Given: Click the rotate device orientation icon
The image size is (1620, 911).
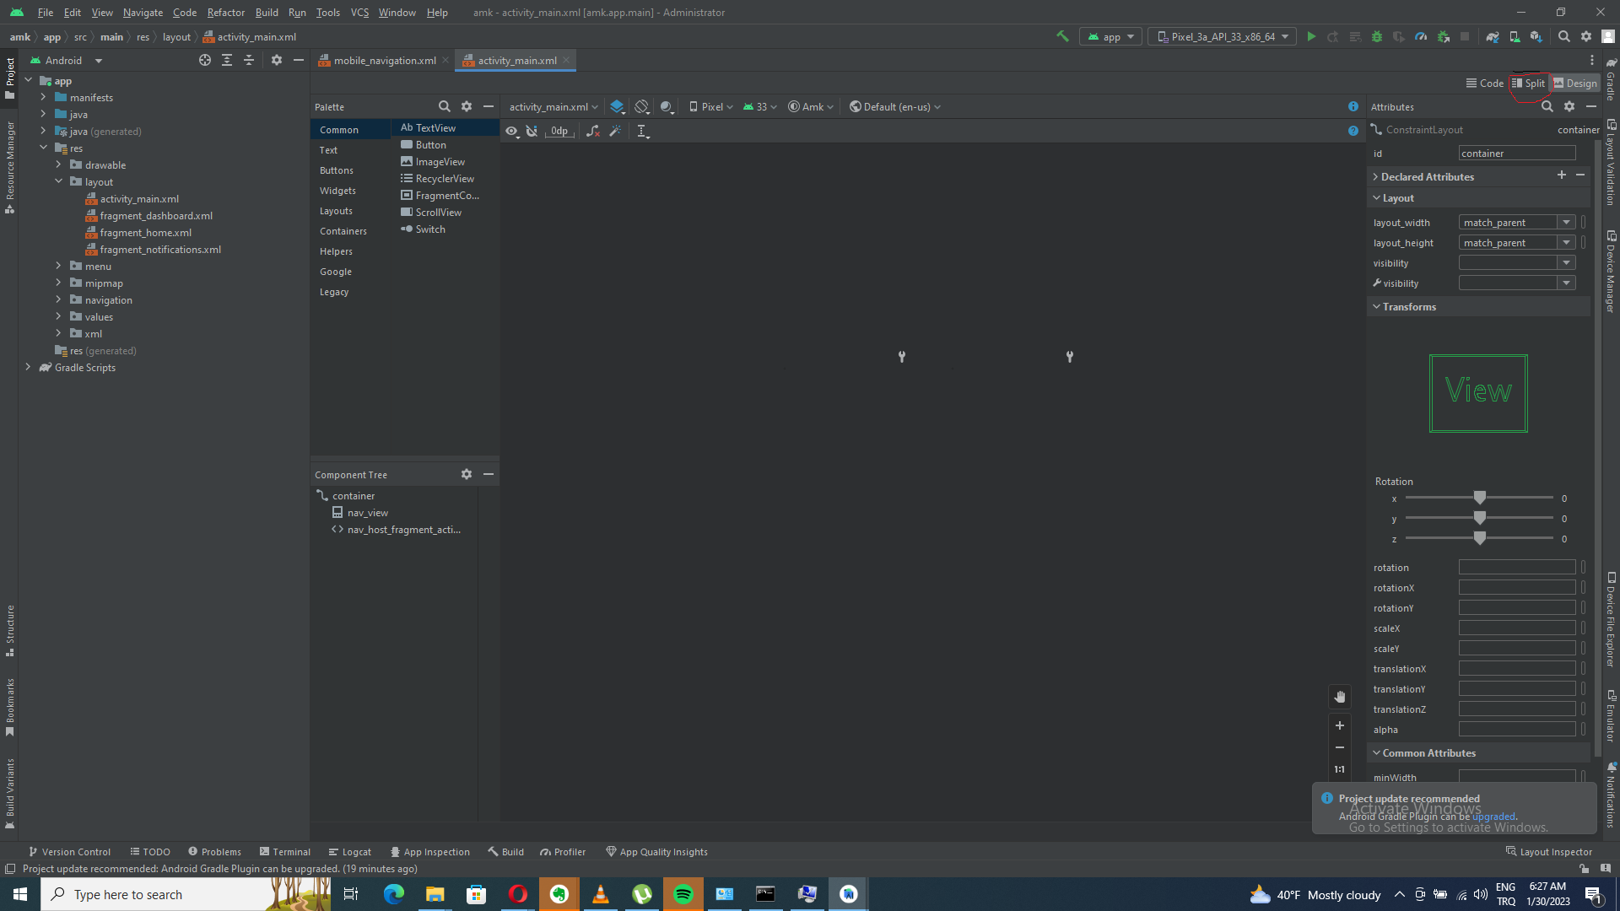Looking at the screenshot, I should point(643,107).
